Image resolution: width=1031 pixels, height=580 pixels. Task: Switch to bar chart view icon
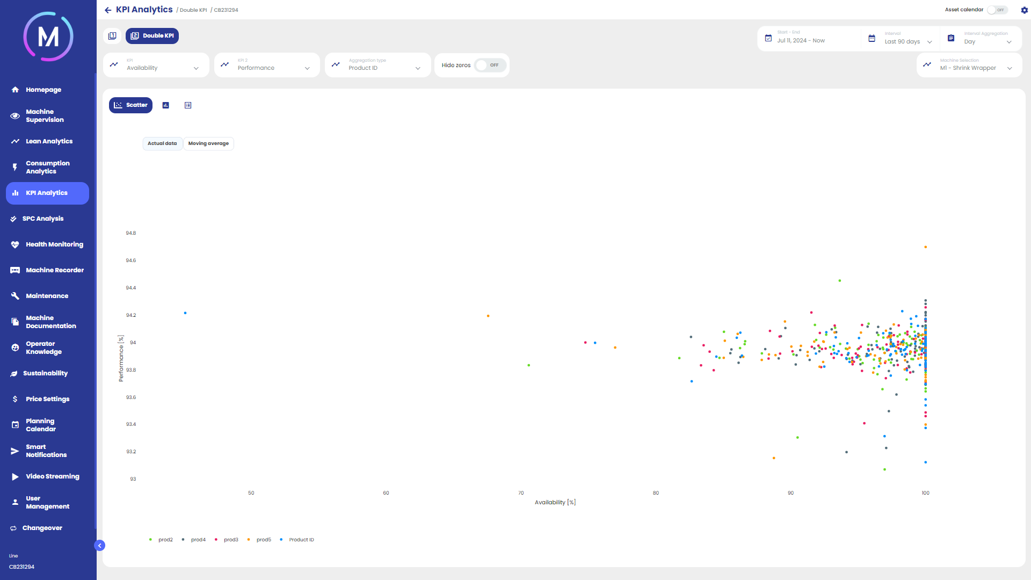tap(166, 105)
